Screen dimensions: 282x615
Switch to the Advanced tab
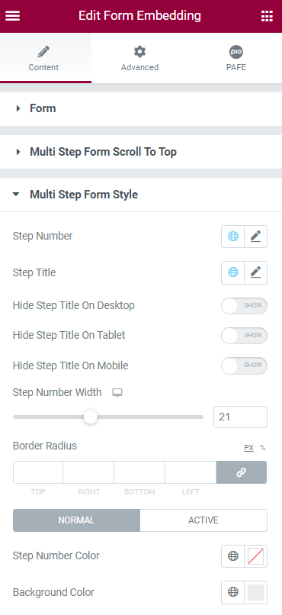[x=139, y=58]
